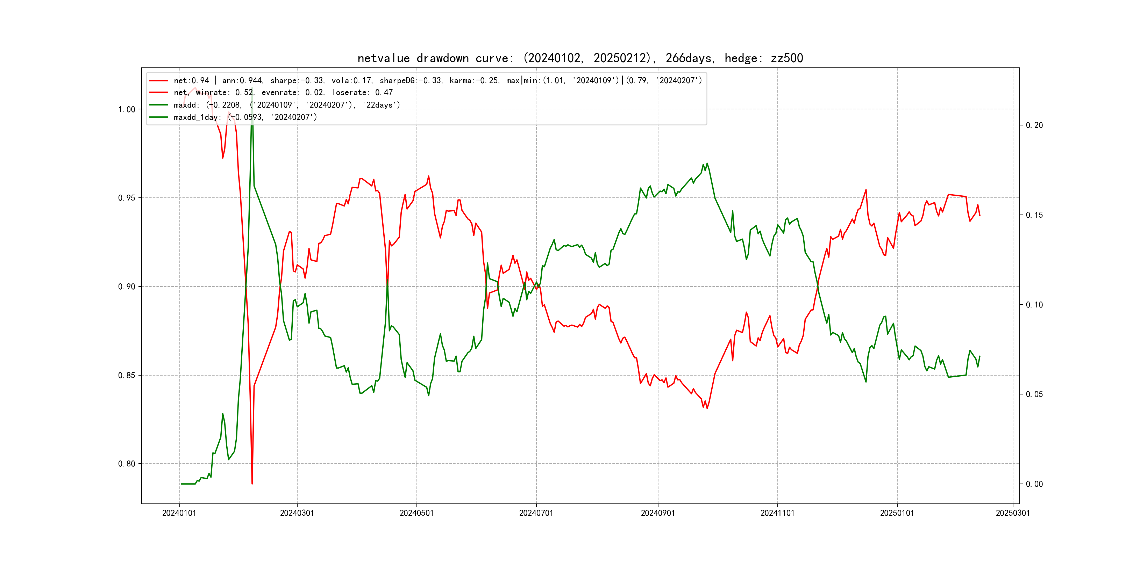The image size is (1133, 566).
Task: Click left y-axis tick label 1.00
Action: tap(127, 109)
